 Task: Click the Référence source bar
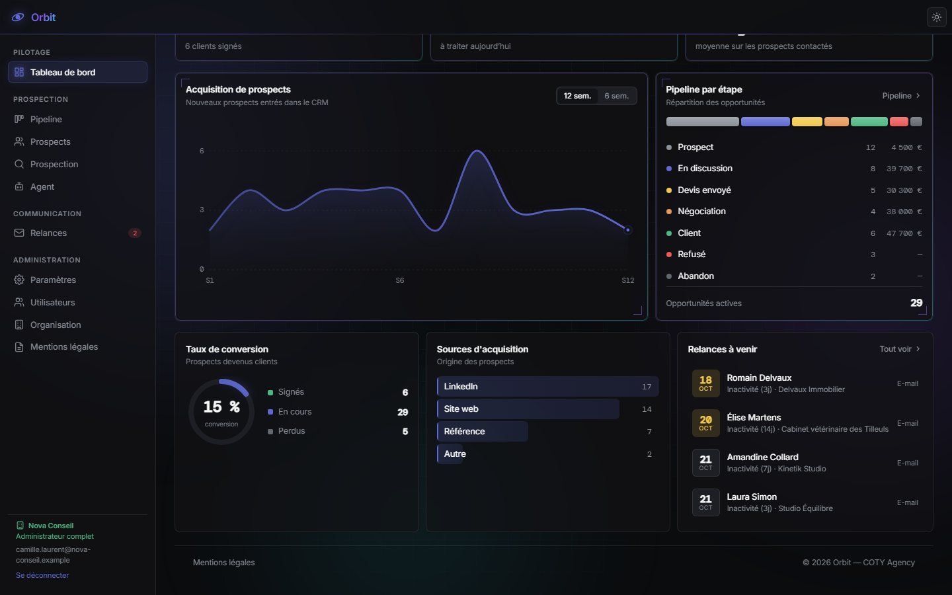point(483,432)
